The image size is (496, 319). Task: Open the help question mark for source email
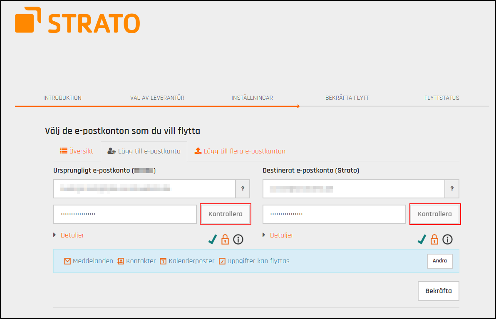click(x=243, y=189)
